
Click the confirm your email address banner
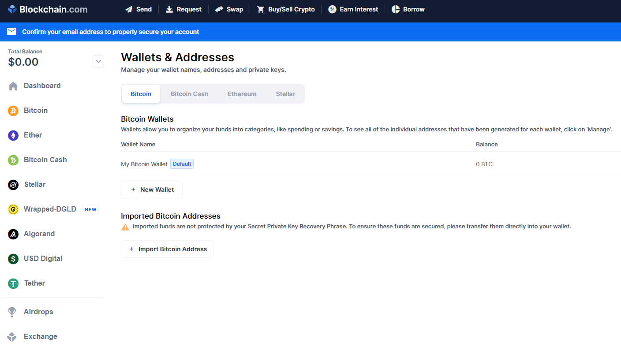coord(310,32)
